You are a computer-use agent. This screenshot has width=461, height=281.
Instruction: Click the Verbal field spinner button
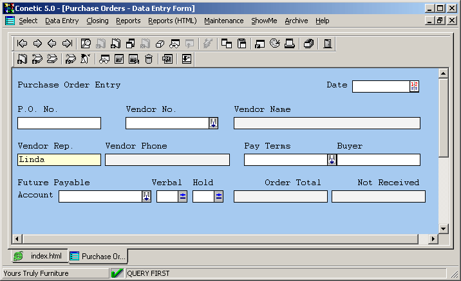pos(182,197)
